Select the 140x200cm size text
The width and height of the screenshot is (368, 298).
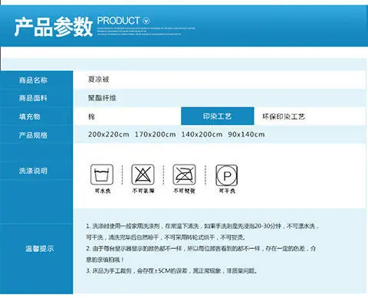(202, 134)
